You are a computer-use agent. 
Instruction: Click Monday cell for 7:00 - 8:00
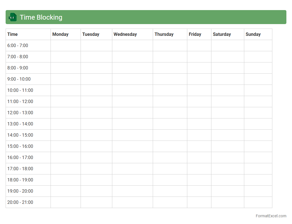coord(66,57)
